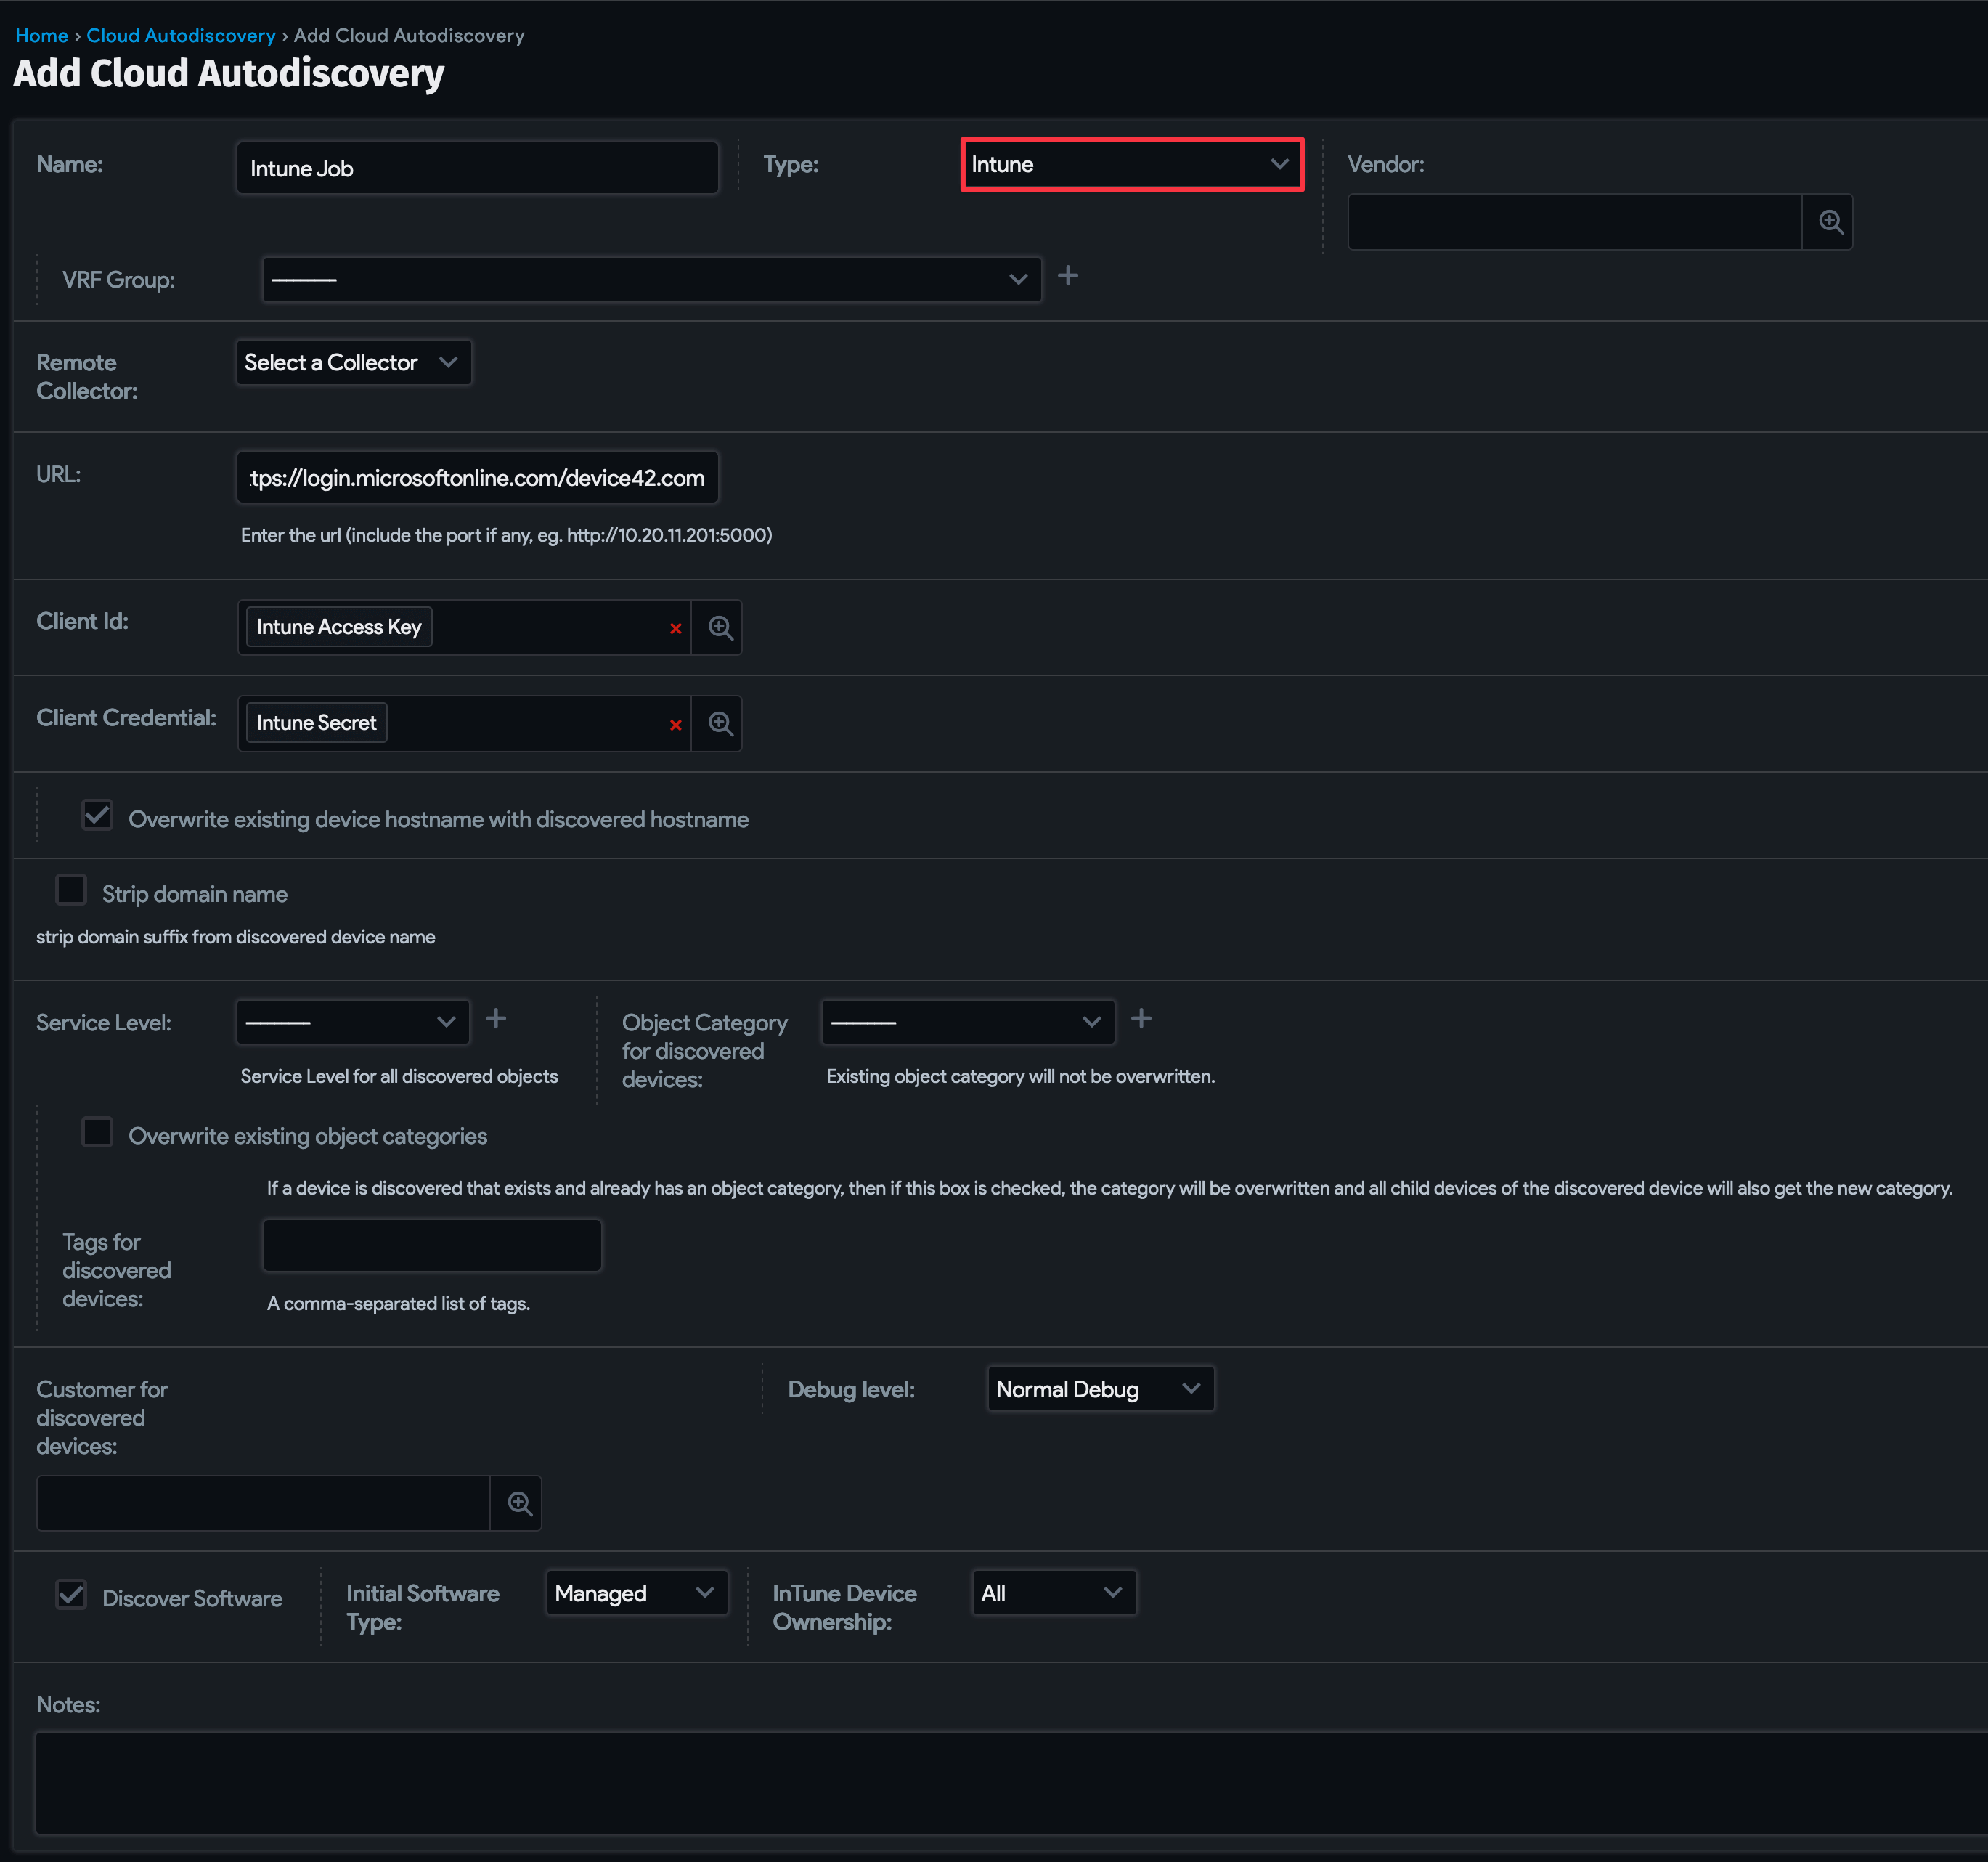Add a new Object Category
Screen dimensions: 1988x1862
pyautogui.click(x=1141, y=1018)
